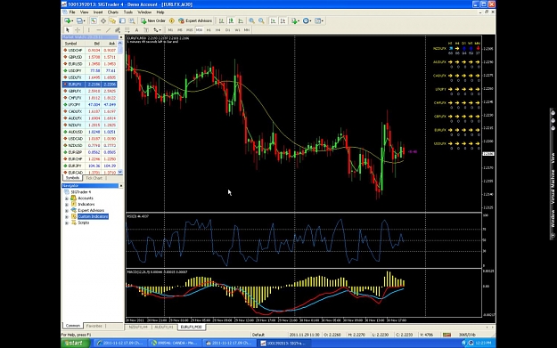Image resolution: width=557 pixels, height=348 pixels.
Task: Select the Equidistant Channel tool
Action: 118,30
